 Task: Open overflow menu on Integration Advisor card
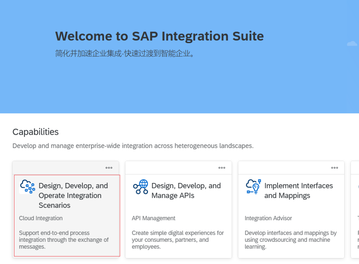(x=334, y=168)
